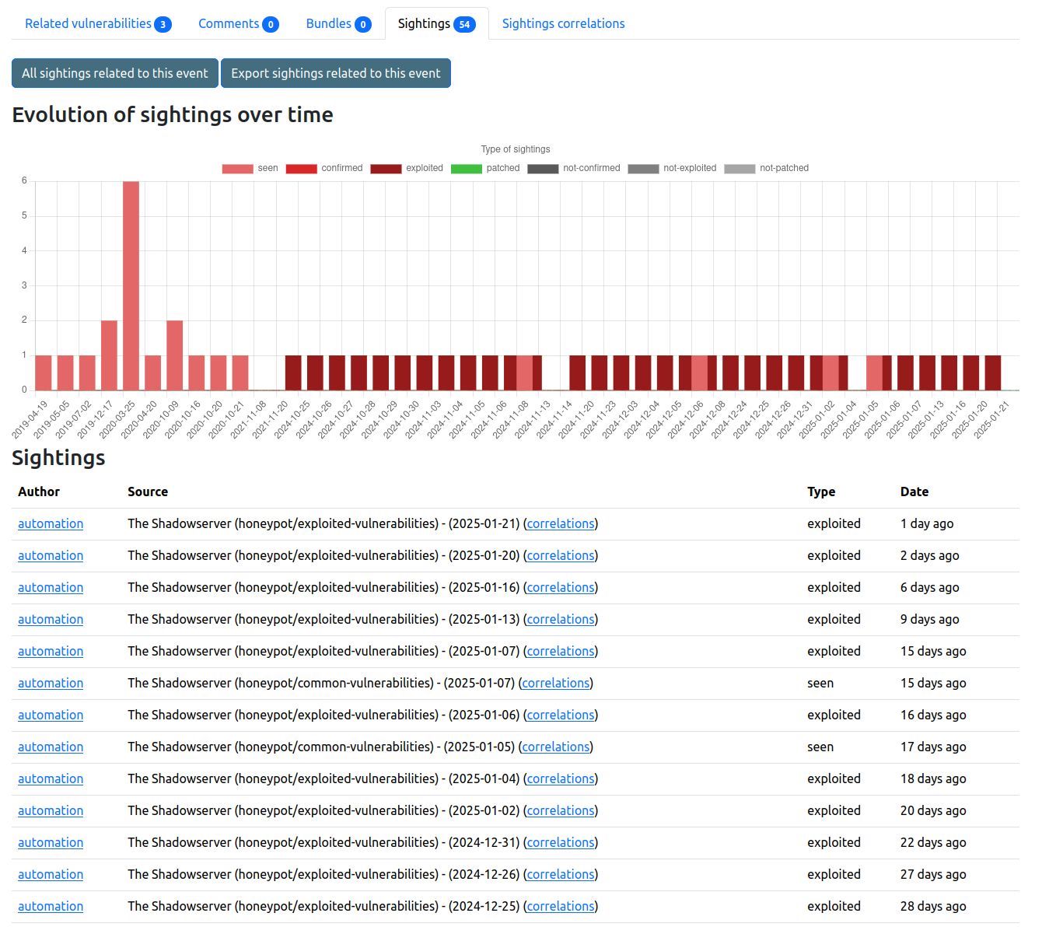This screenshot has height=927, width=1063.
Task: Click All sightings related to this event
Action: pyautogui.click(x=115, y=73)
